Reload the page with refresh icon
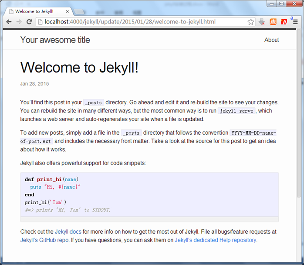The height and width of the screenshot is (265, 304). tap(29, 22)
